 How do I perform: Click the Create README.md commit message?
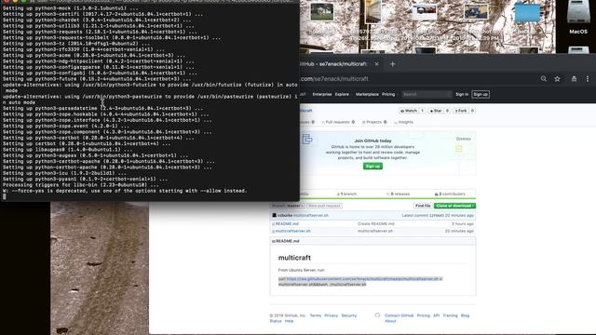pos(375,223)
